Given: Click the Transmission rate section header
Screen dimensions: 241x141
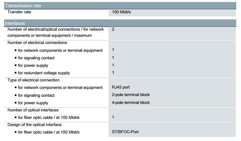Looking at the screenshot, I should pyautogui.click(x=120, y=6).
